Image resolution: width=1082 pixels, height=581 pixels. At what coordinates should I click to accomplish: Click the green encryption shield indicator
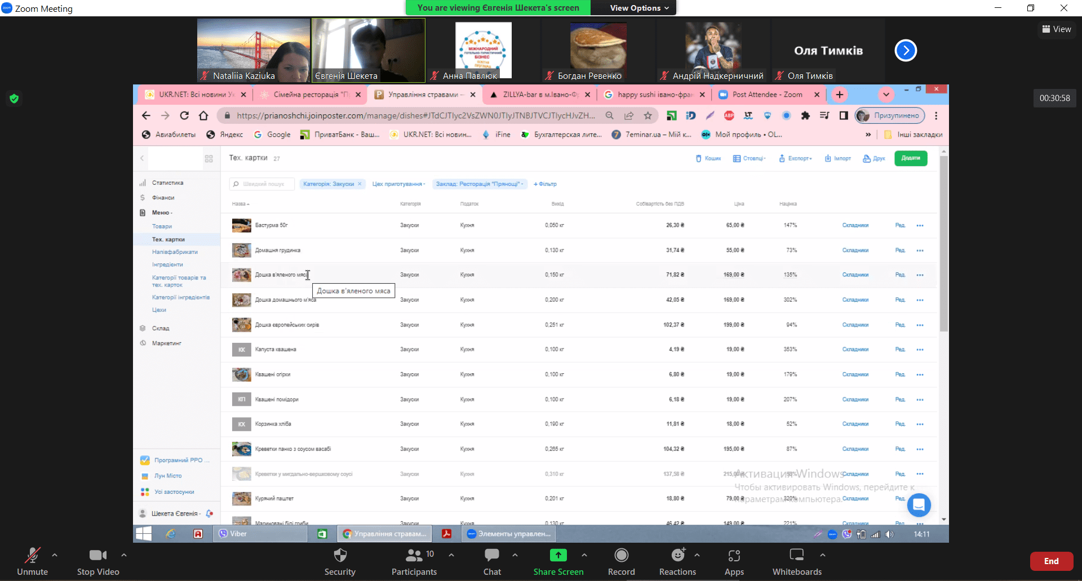(x=14, y=99)
